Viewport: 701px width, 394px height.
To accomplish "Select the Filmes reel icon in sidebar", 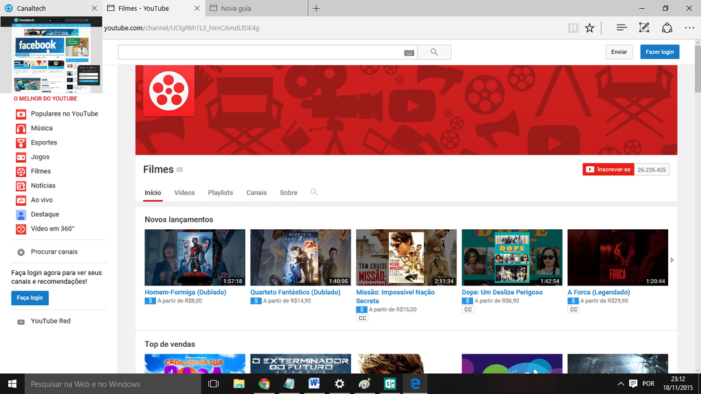I will point(21,172).
